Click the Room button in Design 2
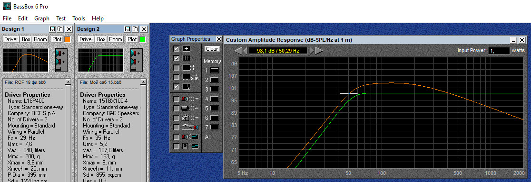The image size is (531, 182). pyautogui.click(x=116, y=39)
